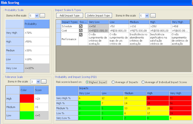The height and width of the screenshot is (124, 193).
Task: Click the yellow Medium tolerance color
Action: pyautogui.click(x=27, y=107)
